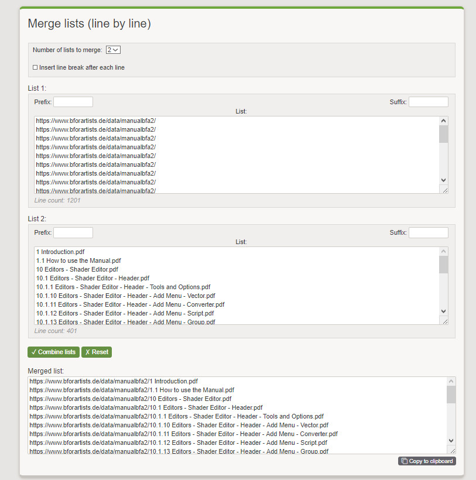Hit the List 2 scroll up arrow
This screenshot has height=480, width=476.
[443, 251]
